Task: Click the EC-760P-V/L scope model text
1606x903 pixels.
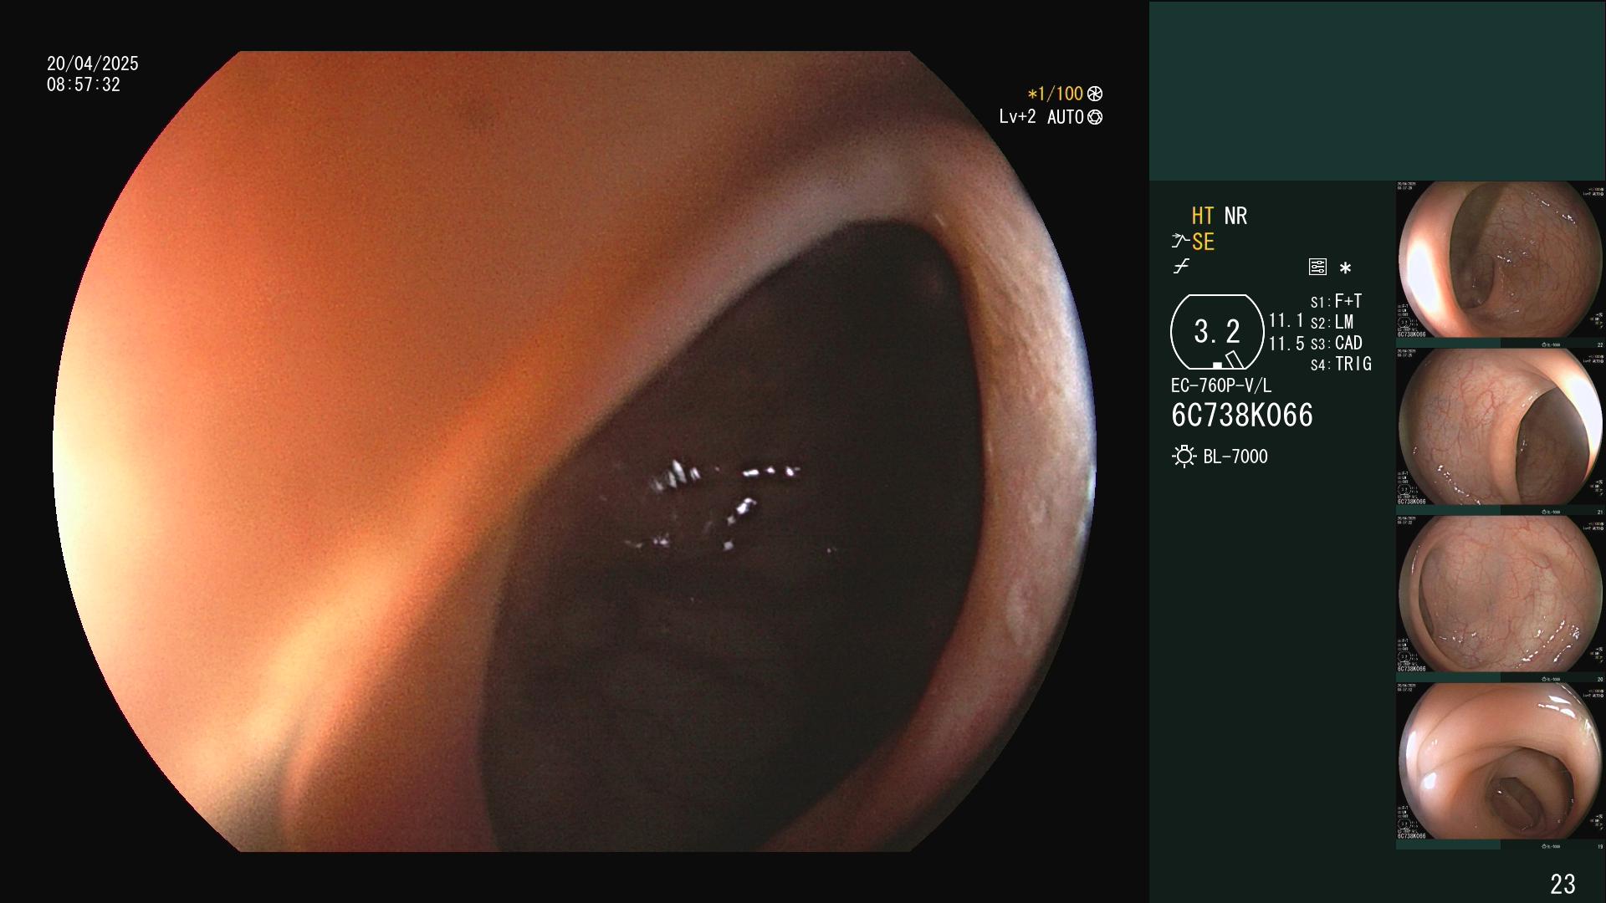Action: tap(1221, 385)
